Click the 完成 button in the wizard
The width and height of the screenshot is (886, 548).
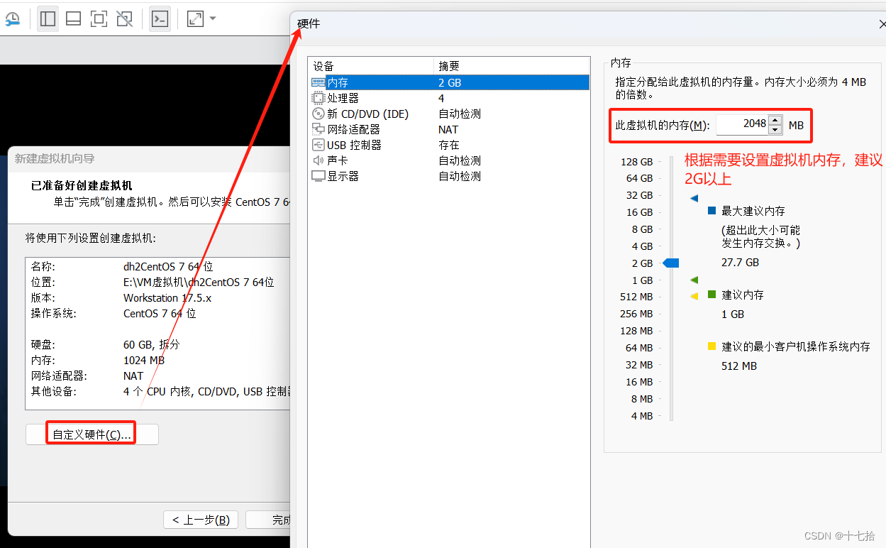tap(268, 520)
